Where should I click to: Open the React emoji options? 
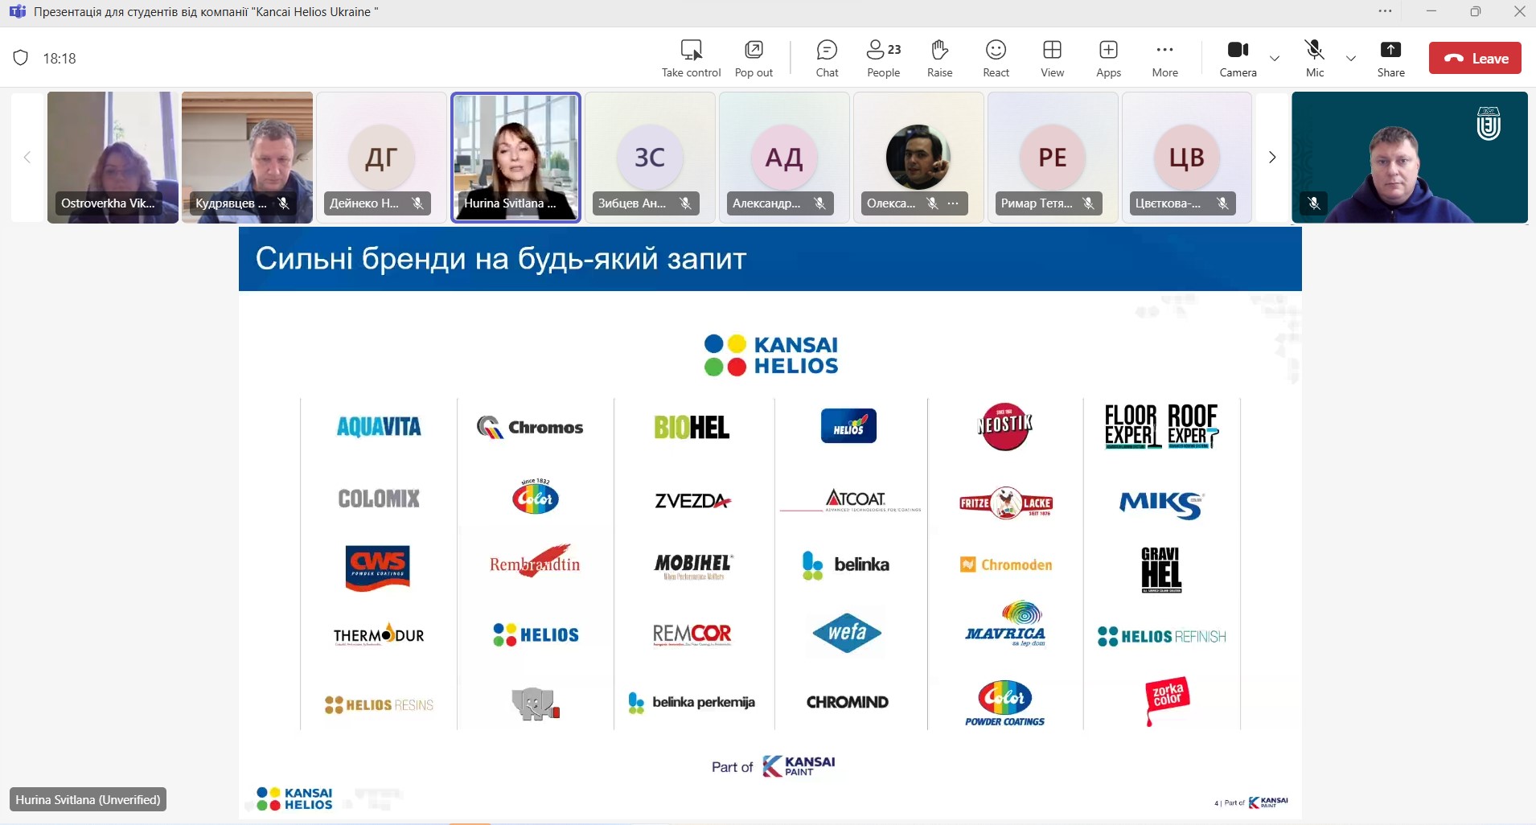pos(996,58)
